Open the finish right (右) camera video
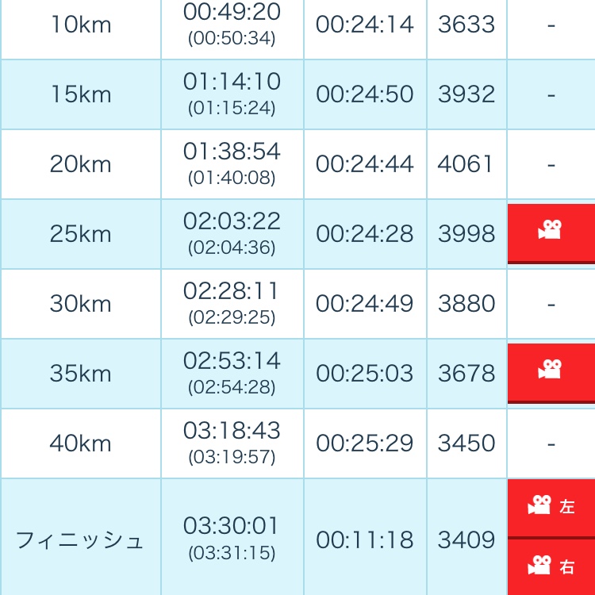The height and width of the screenshot is (595, 595). tap(551, 567)
